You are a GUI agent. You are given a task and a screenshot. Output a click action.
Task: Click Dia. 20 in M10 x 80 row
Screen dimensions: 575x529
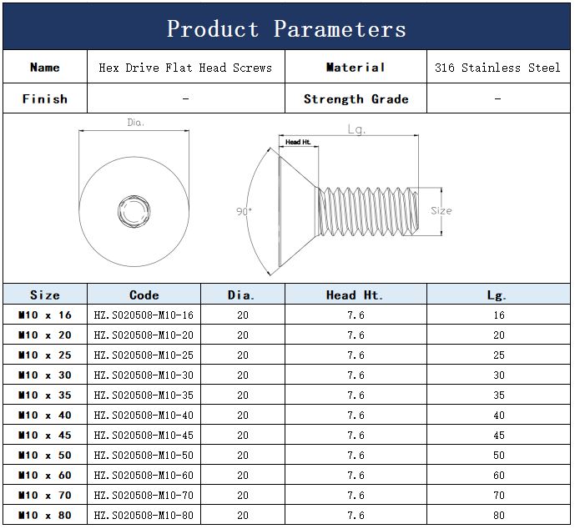243,515
